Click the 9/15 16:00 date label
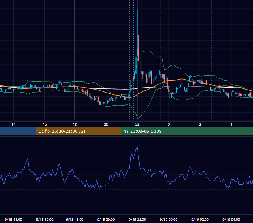The width and height of the screenshot is (253, 223). coord(45,219)
